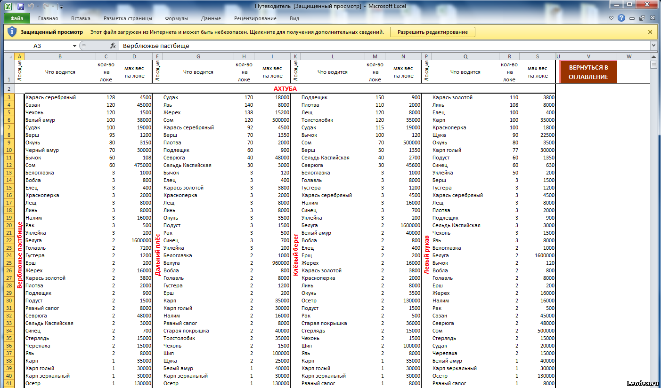The image size is (661, 388).
Task: Select the Сельдь Каспийская cell in column Q
Action: point(465,225)
